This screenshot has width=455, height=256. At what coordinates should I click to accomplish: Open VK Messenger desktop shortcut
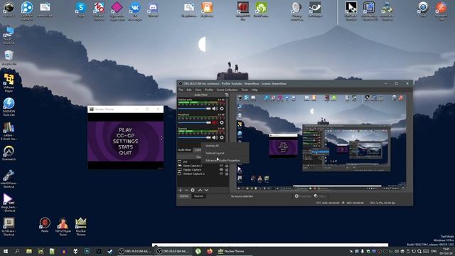pos(134,11)
